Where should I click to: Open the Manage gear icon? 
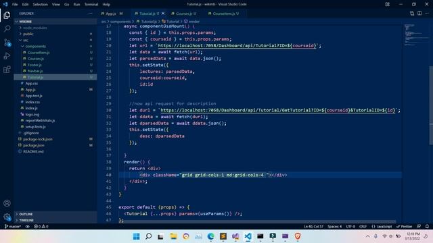7,217
